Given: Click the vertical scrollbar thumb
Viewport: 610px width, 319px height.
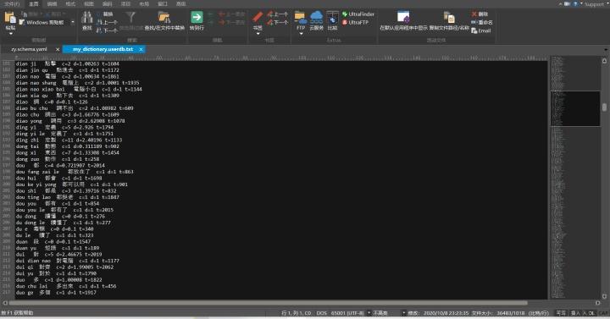Looking at the screenshot, I should (x=604, y=107).
